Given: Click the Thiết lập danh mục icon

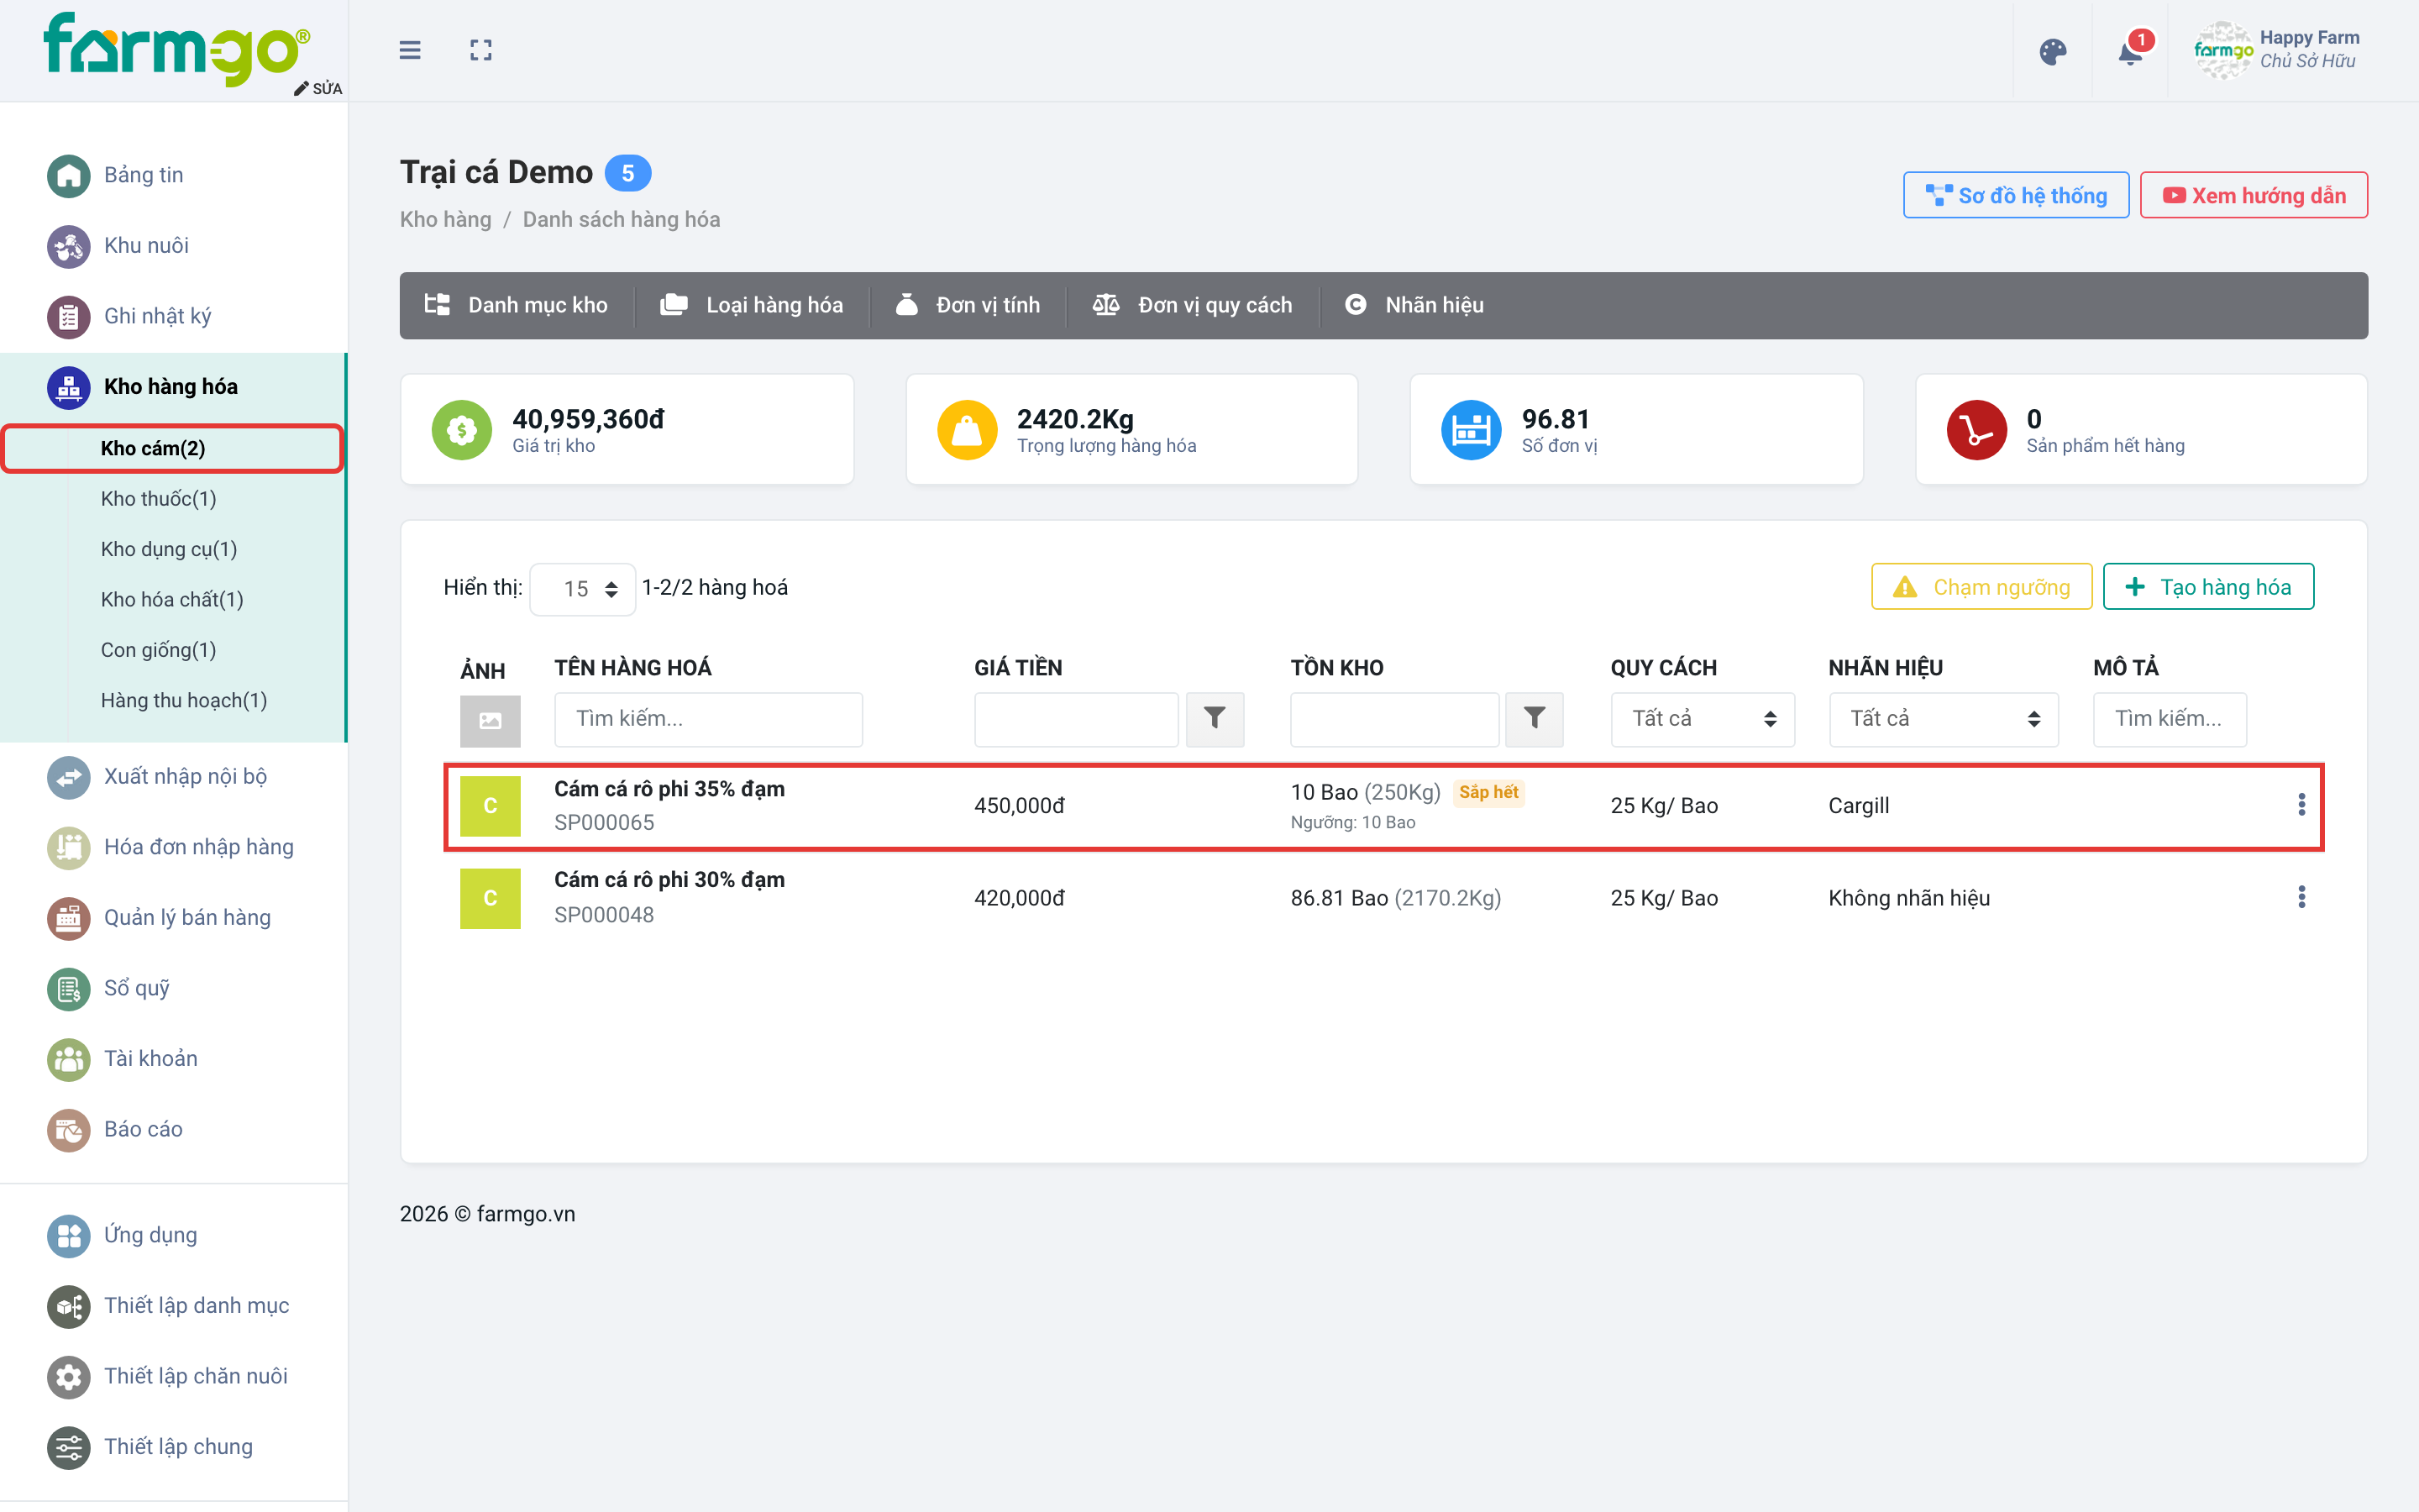Looking at the screenshot, I should (x=68, y=1306).
